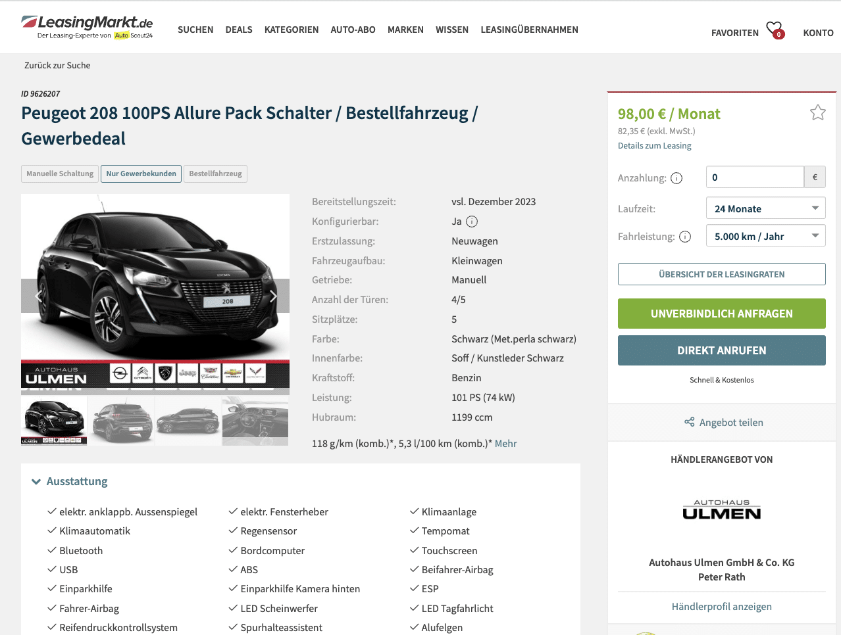Open the AUTO-ABO menu

point(353,30)
